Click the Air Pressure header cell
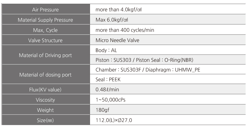 (x=46, y=9)
